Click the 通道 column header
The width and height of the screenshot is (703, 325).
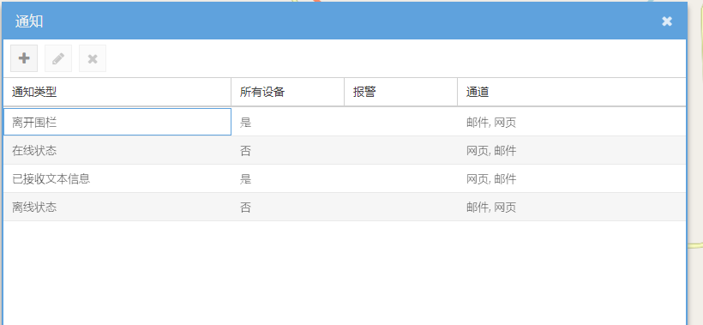[x=572, y=92]
